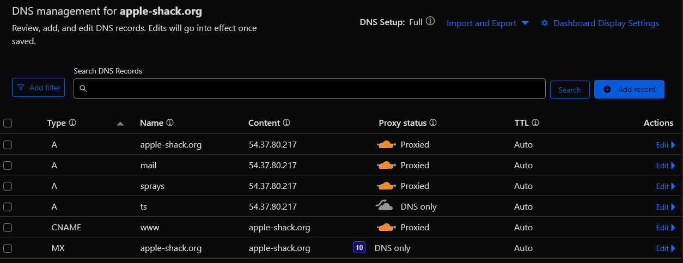This screenshot has height=263, width=683.
Task: Click the Search button
Action: (x=570, y=89)
